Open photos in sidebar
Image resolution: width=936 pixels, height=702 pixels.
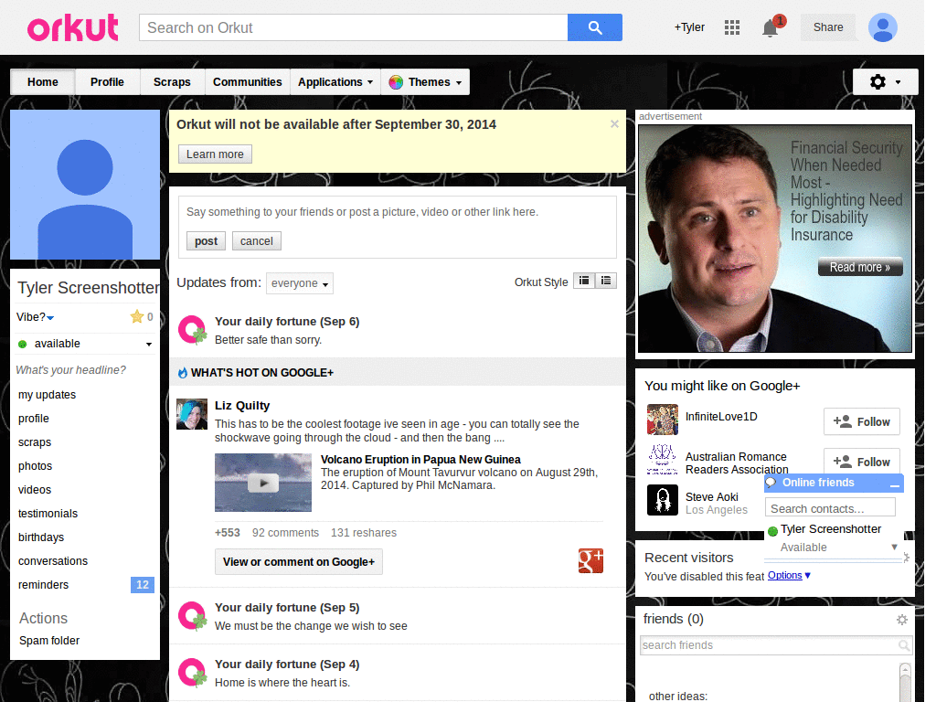[36, 466]
